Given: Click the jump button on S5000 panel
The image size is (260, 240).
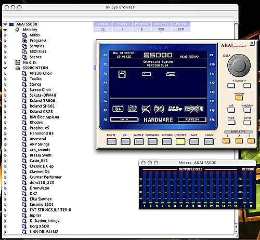Looking at the screenshot, I should [247, 123].
